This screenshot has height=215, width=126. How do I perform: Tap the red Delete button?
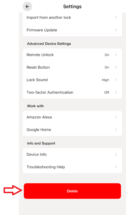tap(72, 191)
